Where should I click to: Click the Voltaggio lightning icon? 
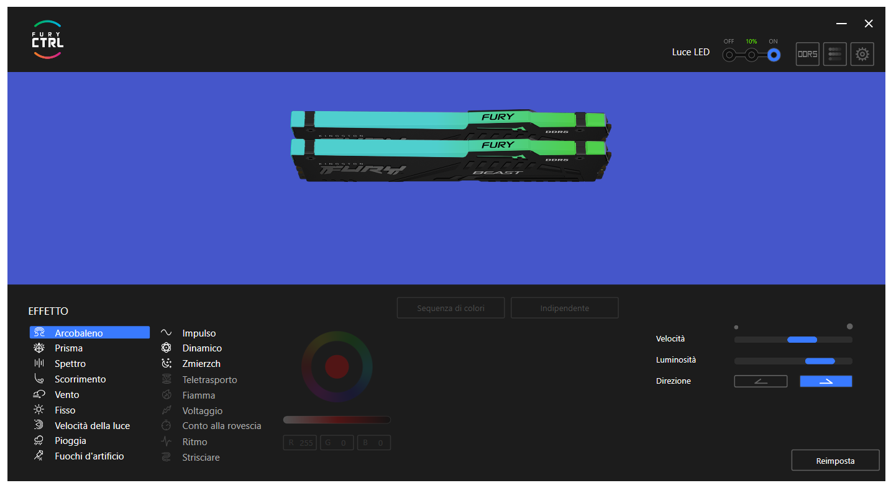[x=166, y=410]
